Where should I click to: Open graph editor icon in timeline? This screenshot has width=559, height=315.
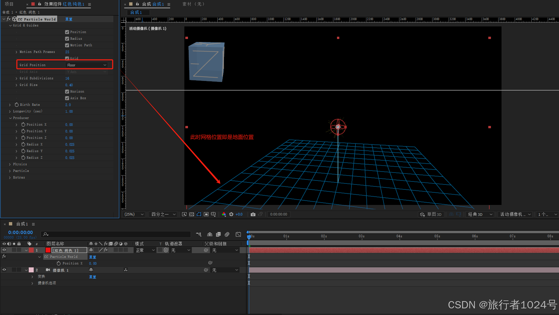tap(238, 234)
